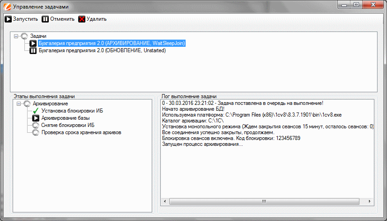Click the circle icon next to Задачи
This screenshot has height=221, width=387.
click(x=24, y=36)
